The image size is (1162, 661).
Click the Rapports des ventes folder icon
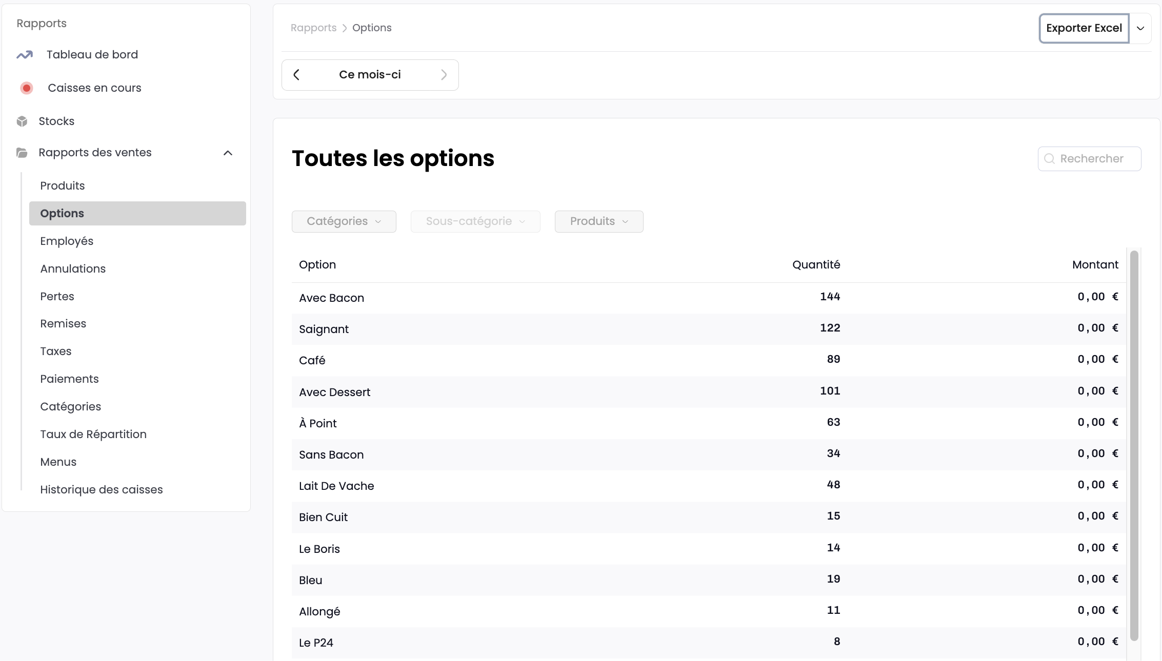tap(21, 153)
